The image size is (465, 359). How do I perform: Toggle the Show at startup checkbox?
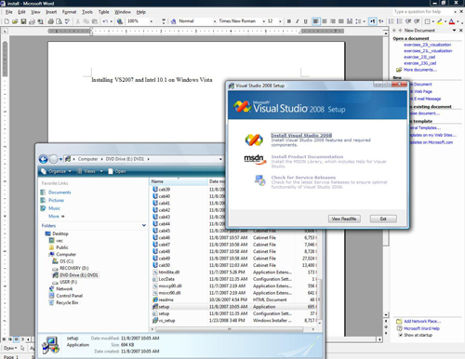tap(400, 335)
